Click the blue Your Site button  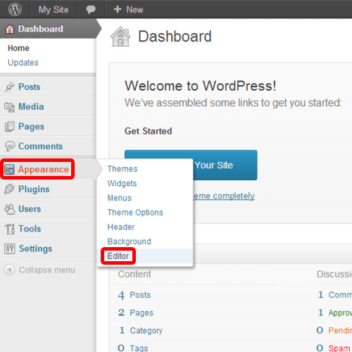coord(225,165)
